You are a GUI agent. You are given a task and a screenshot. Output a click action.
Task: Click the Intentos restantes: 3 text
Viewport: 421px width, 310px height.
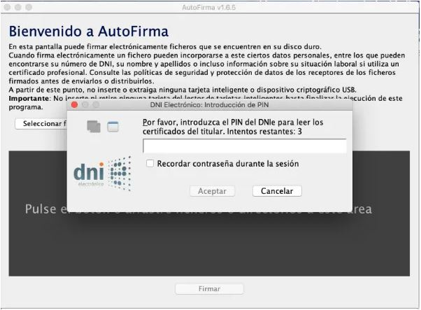click(264, 132)
